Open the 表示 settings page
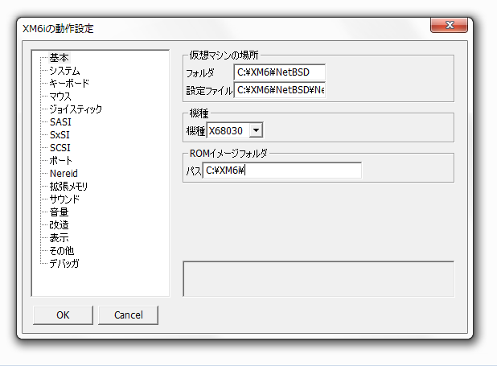Image resolution: width=497 pixels, height=366 pixels. [x=59, y=237]
